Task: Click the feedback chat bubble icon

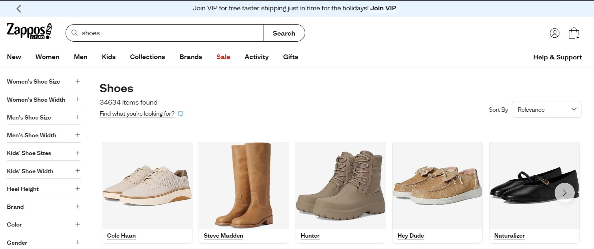Action: [180, 114]
